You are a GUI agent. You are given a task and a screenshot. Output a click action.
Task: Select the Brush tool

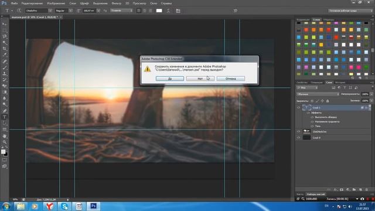point(5,68)
